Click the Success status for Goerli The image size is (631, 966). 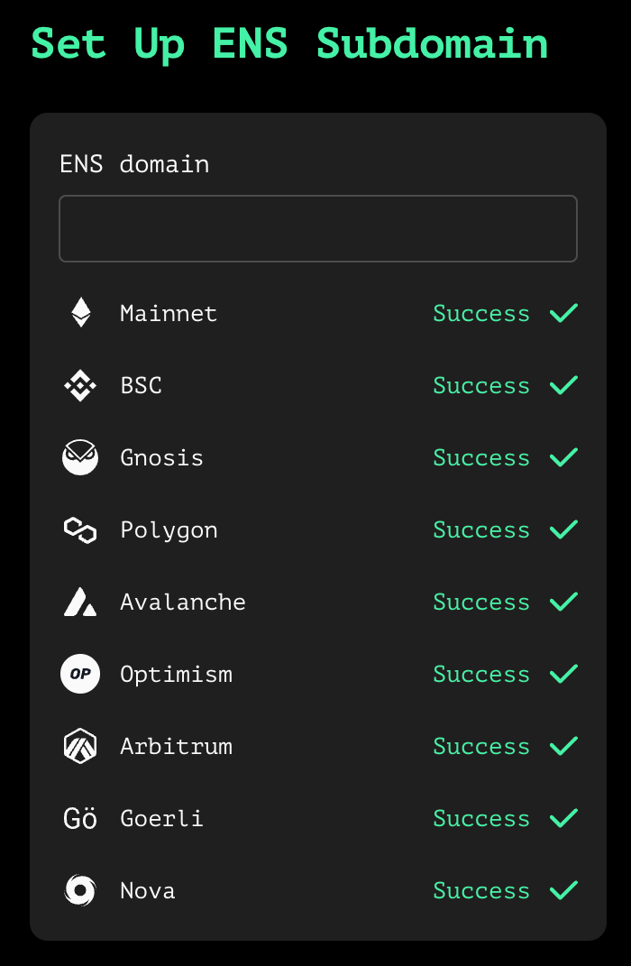pos(481,818)
